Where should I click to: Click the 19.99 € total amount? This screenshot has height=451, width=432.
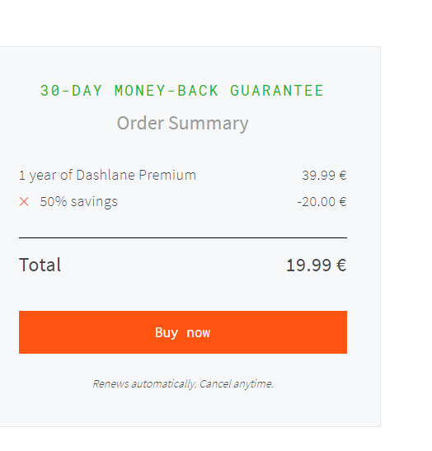point(317,265)
